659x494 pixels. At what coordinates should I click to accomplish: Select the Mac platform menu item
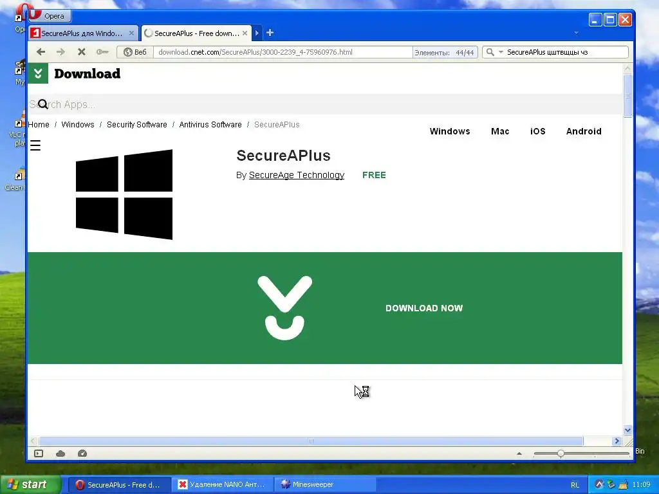point(499,131)
